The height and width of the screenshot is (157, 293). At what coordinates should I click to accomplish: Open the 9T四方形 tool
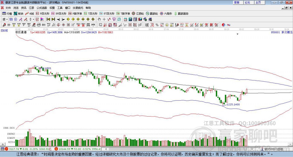pos(107,14)
